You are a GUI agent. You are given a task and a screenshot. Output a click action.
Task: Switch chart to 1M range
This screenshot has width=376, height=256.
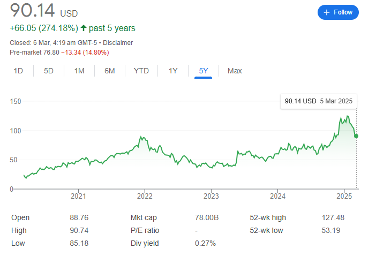click(79, 71)
